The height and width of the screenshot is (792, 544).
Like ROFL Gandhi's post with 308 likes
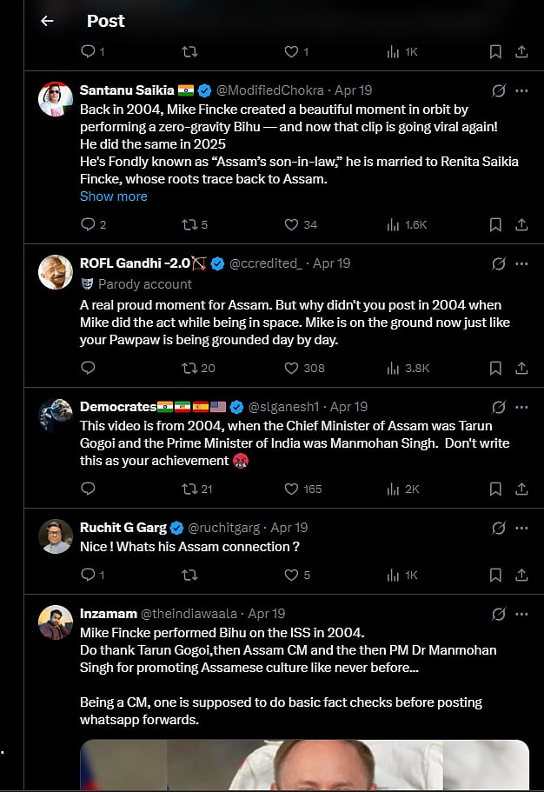(x=292, y=368)
